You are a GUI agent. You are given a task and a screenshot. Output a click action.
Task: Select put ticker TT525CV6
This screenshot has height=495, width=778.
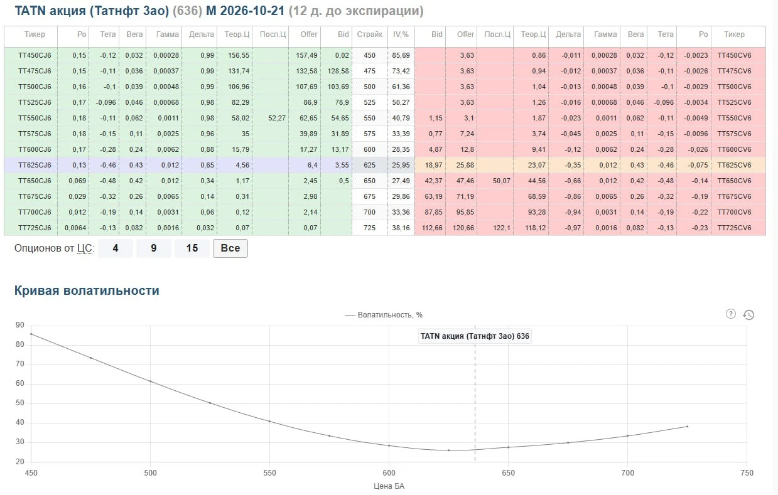735,102
